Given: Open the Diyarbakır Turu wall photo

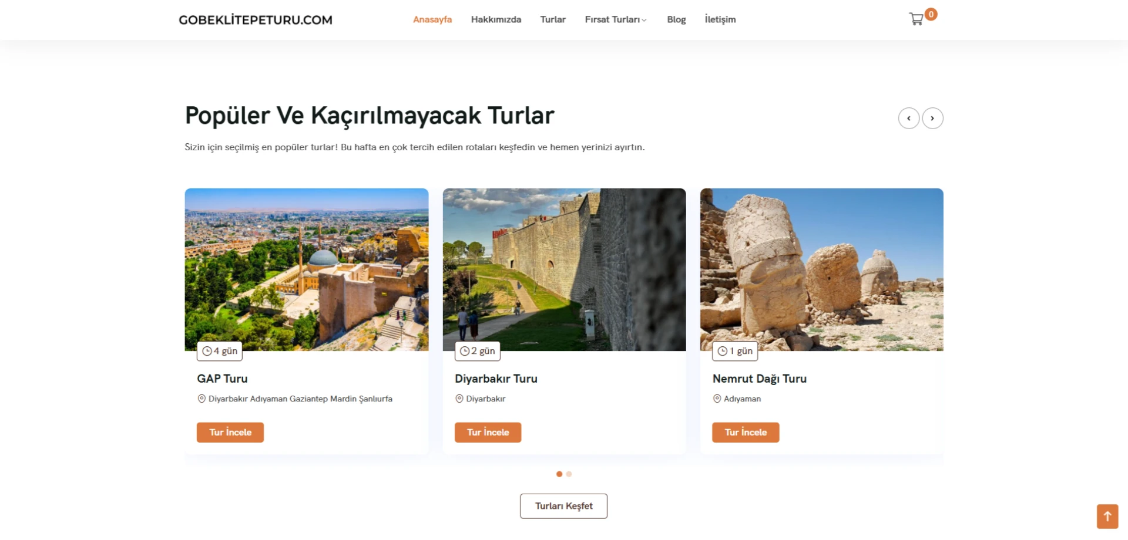Looking at the screenshot, I should pos(564,270).
